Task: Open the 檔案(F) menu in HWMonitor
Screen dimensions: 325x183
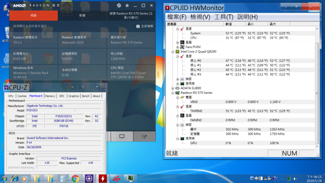Action: pyautogui.click(x=177, y=17)
